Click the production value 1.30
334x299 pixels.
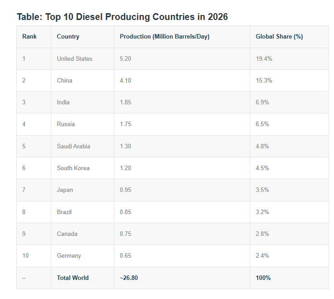pyautogui.click(x=125, y=146)
